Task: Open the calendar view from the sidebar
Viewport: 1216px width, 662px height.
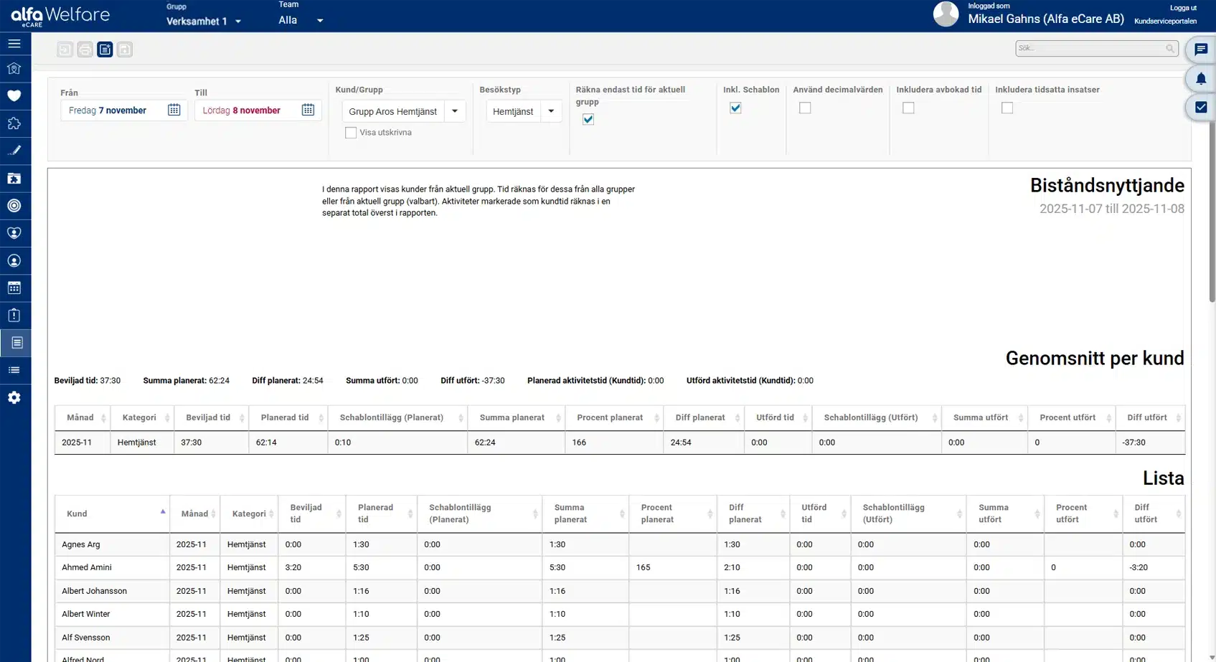Action: coord(14,288)
